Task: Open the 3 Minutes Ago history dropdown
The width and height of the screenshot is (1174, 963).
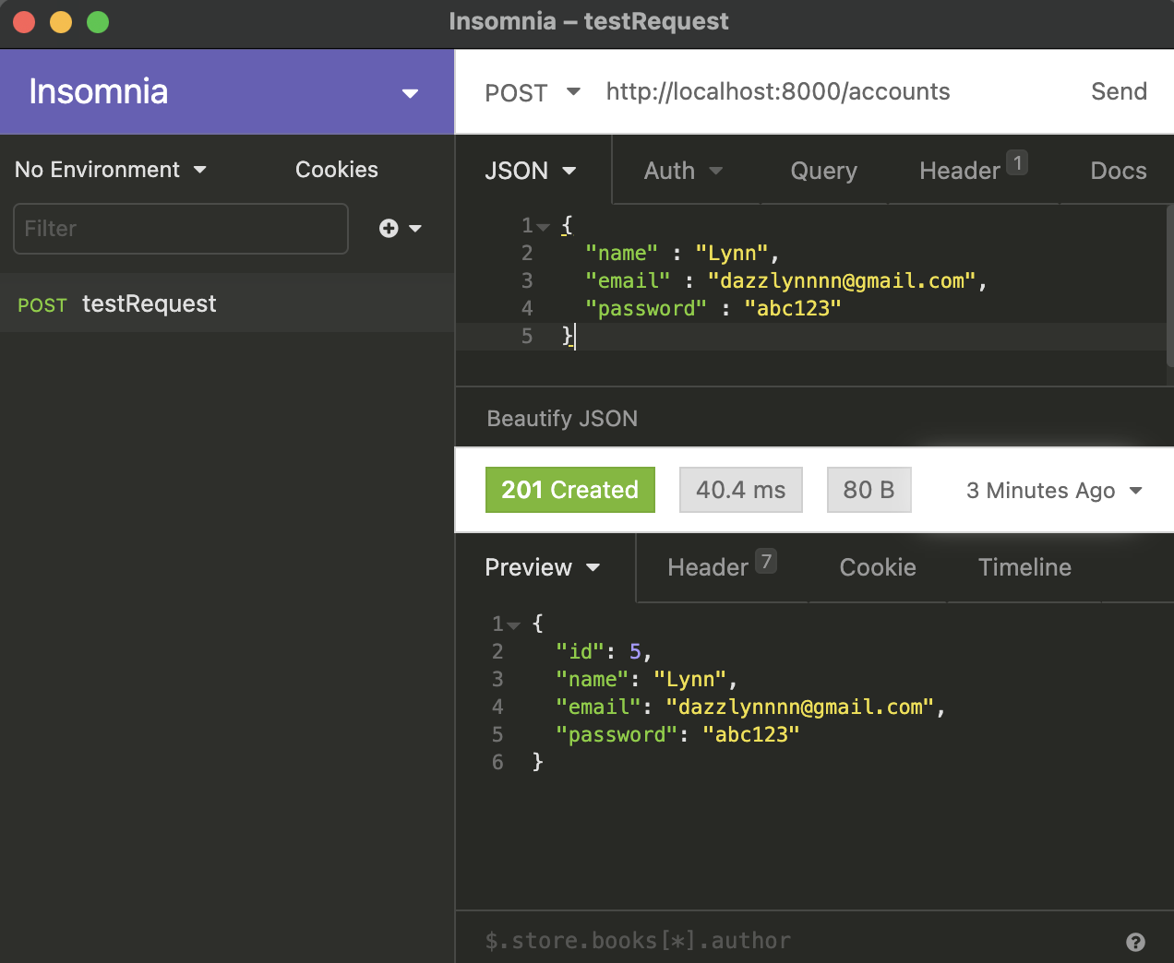Action: tap(1054, 491)
